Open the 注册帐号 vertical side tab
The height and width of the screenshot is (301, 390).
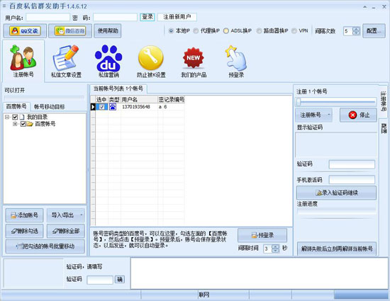[384, 101]
